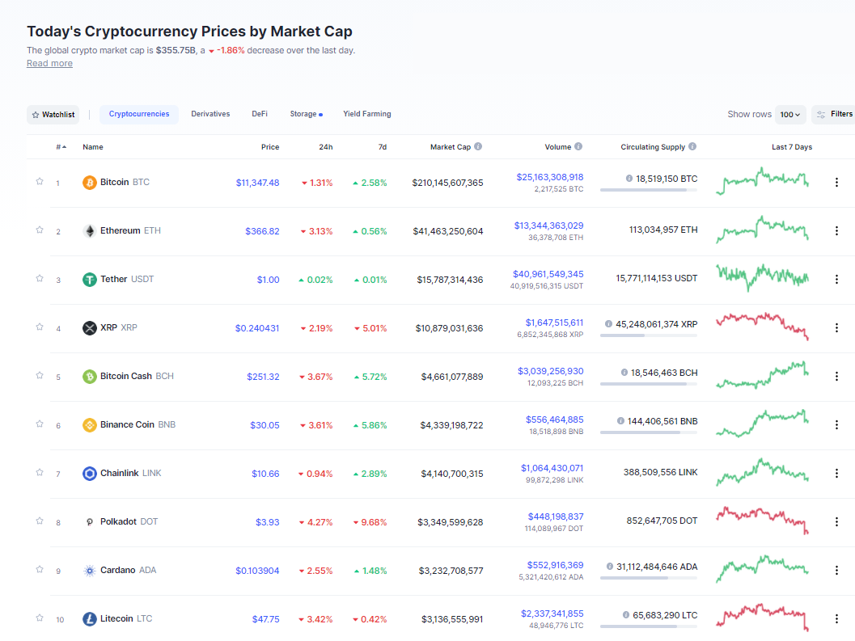Click the Tether coin logo icon
855x641 pixels.
(x=90, y=280)
